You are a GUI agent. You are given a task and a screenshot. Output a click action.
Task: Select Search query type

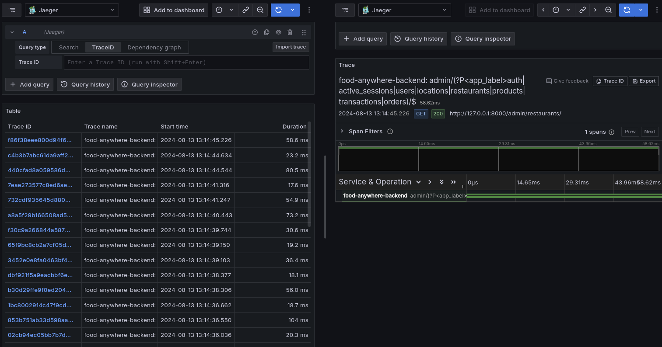(x=69, y=47)
